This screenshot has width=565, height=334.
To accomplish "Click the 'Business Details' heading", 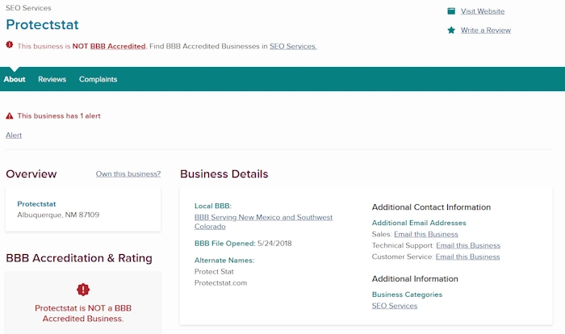I will pyautogui.click(x=224, y=174).
